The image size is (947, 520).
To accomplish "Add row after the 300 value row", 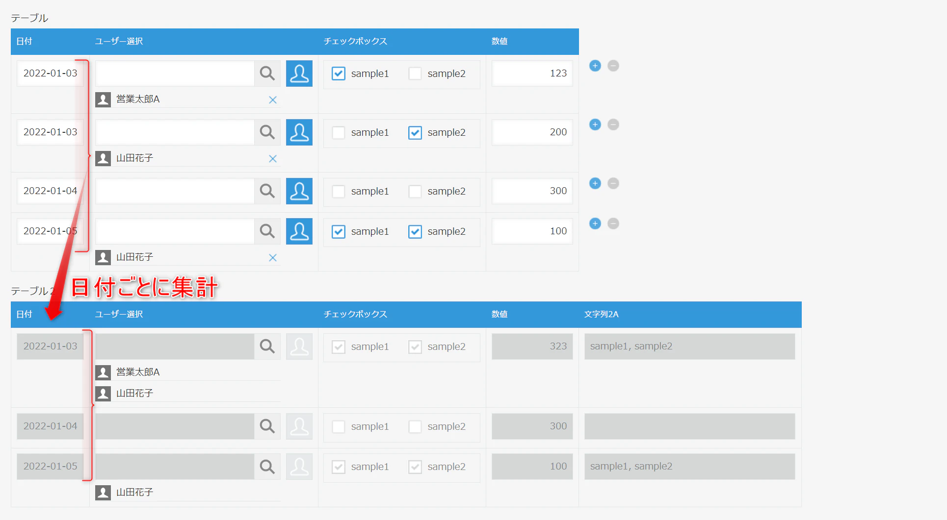I will [595, 183].
